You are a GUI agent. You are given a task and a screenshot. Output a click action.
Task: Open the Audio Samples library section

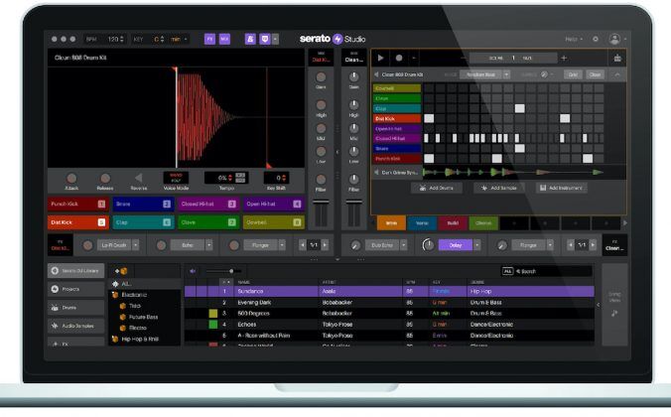tap(75, 326)
